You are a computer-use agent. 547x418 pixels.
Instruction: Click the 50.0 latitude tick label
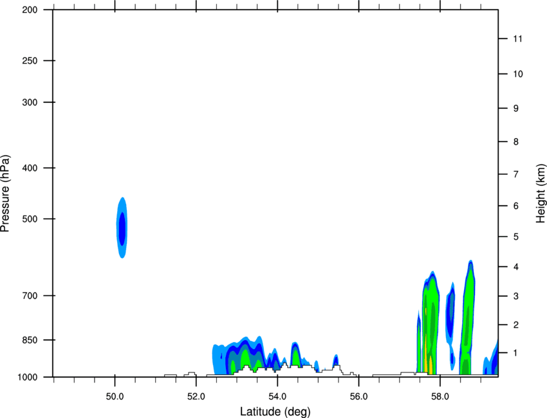[x=115, y=397]
